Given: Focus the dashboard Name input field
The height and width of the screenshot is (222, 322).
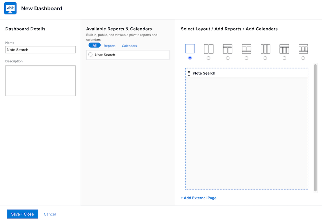Looking at the screenshot, I should point(41,50).
